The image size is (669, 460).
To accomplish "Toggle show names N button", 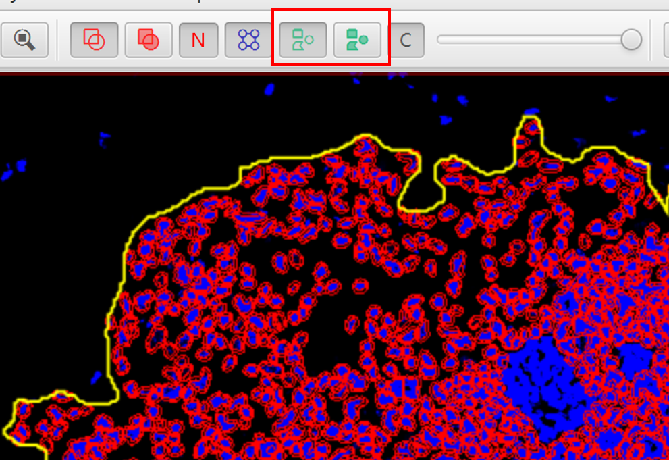I will point(198,41).
